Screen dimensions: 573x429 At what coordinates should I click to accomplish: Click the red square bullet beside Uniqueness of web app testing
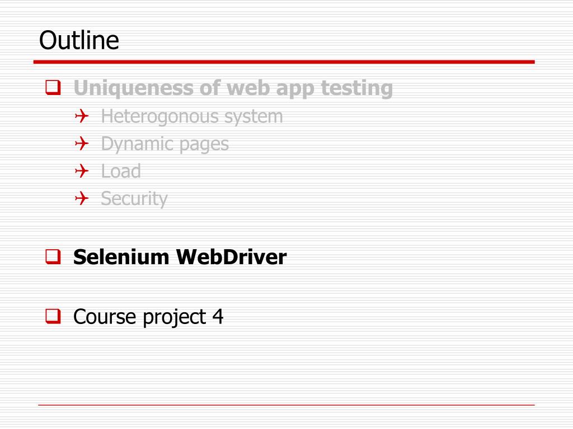pos(53,88)
